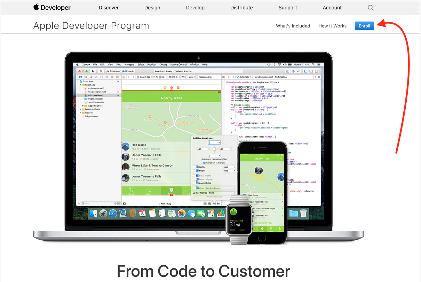
Task: Open Launchpad from the Mac dock
Action: (103, 213)
